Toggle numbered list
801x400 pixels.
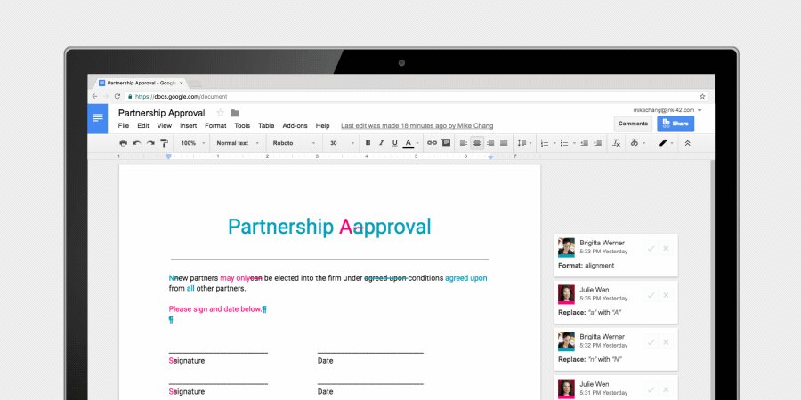tap(545, 143)
